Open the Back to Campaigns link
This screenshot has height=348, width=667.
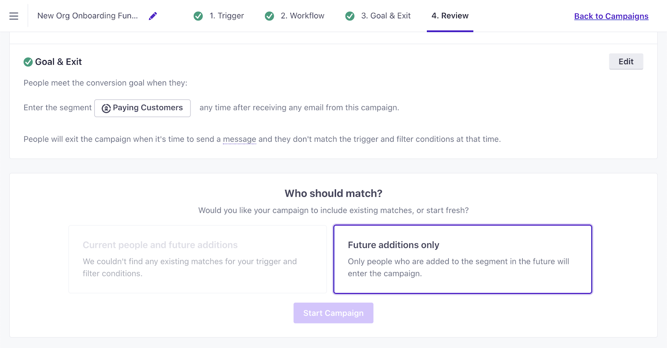point(611,16)
